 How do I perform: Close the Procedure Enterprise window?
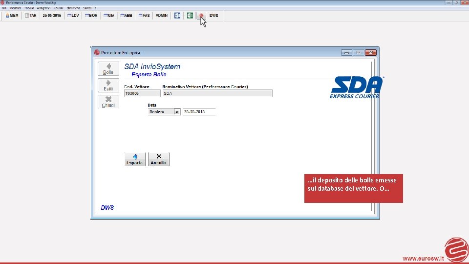pos(371,53)
